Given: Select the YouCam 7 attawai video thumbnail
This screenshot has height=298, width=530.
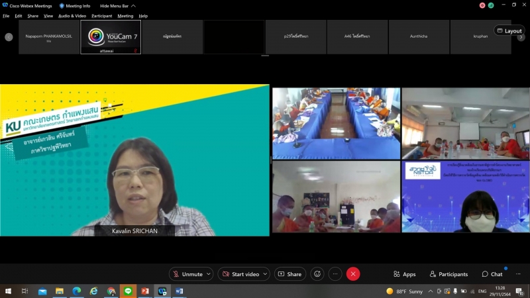Looking at the screenshot, I should click(111, 37).
